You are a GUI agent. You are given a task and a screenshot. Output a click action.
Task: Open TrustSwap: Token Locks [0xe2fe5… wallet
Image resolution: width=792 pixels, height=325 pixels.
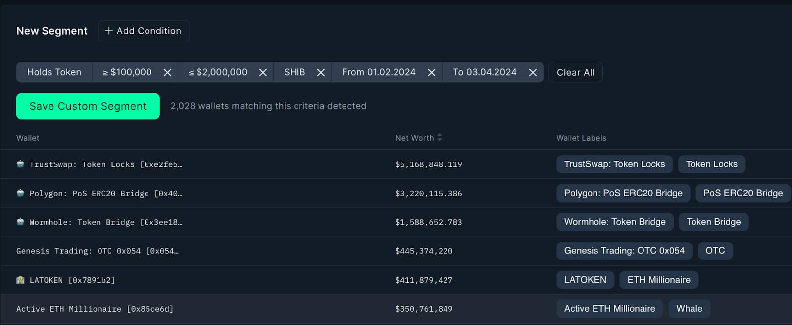pos(105,164)
